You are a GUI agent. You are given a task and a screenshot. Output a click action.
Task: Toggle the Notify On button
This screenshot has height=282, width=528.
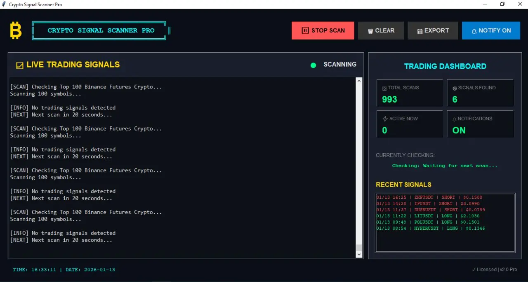[x=491, y=30]
